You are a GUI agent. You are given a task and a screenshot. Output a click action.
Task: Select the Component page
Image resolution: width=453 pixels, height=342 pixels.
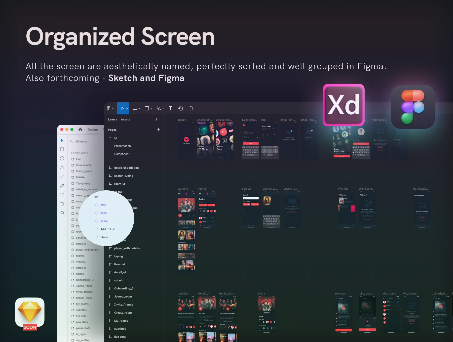coord(122,154)
